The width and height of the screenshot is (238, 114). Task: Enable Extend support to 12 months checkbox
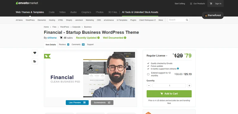tap(148, 74)
